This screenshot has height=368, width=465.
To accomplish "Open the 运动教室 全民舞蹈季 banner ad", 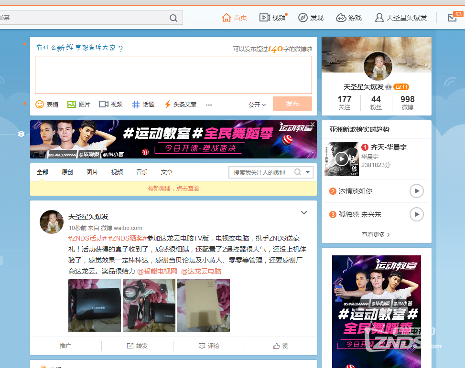I will pyautogui.click(x=173, y=139).
